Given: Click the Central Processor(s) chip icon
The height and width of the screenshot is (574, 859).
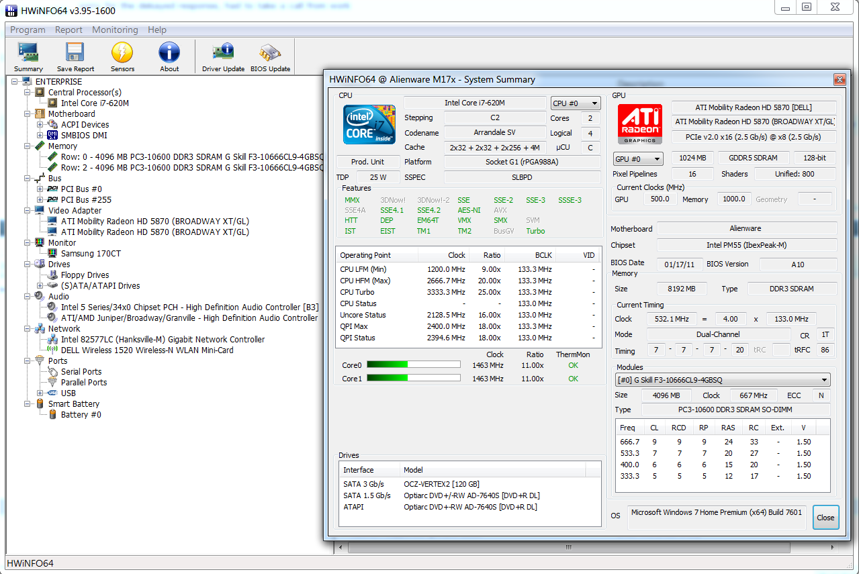Looking at the screenshot, I should pos(40,92).
